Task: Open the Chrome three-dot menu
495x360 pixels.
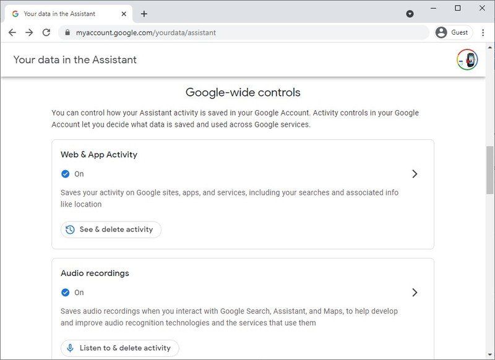Action: click(x=483, y=32)
